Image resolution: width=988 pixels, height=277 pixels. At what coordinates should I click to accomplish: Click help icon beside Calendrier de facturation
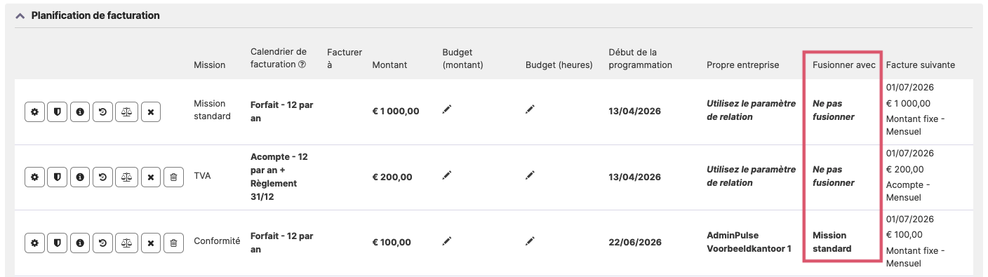302,65
